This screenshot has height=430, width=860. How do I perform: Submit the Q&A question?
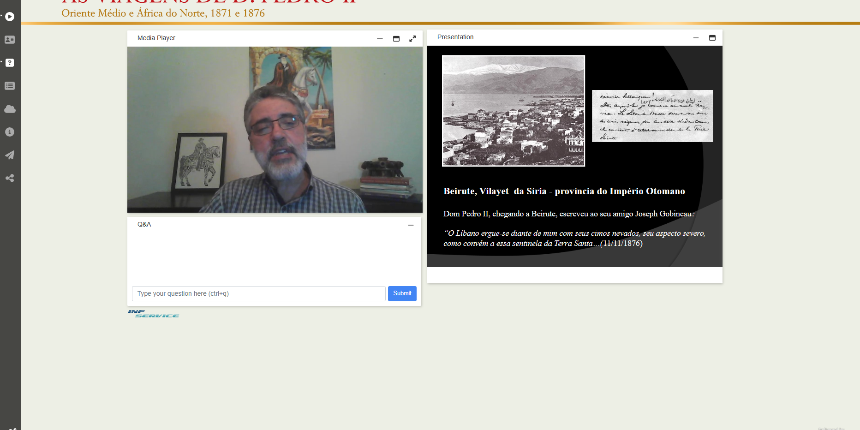pos(402,293)
